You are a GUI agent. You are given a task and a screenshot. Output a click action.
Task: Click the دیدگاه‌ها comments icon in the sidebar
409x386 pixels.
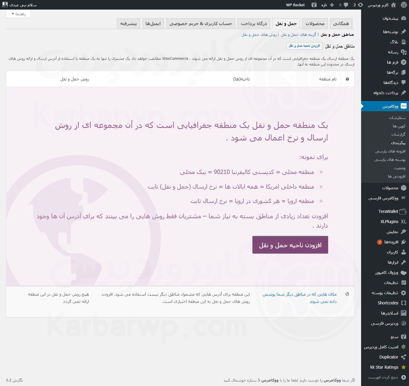[404, 83]
